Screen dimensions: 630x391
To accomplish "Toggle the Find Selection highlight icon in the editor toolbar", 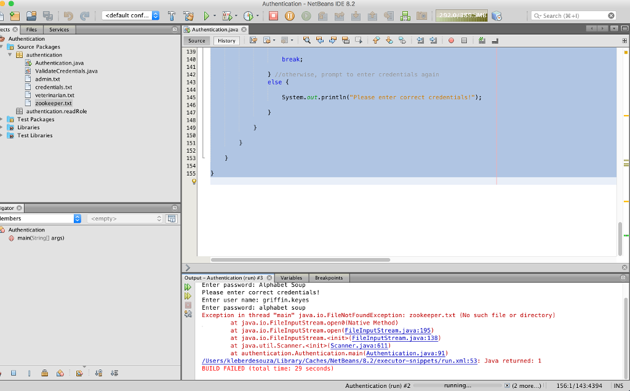I will tap(307, 41).
